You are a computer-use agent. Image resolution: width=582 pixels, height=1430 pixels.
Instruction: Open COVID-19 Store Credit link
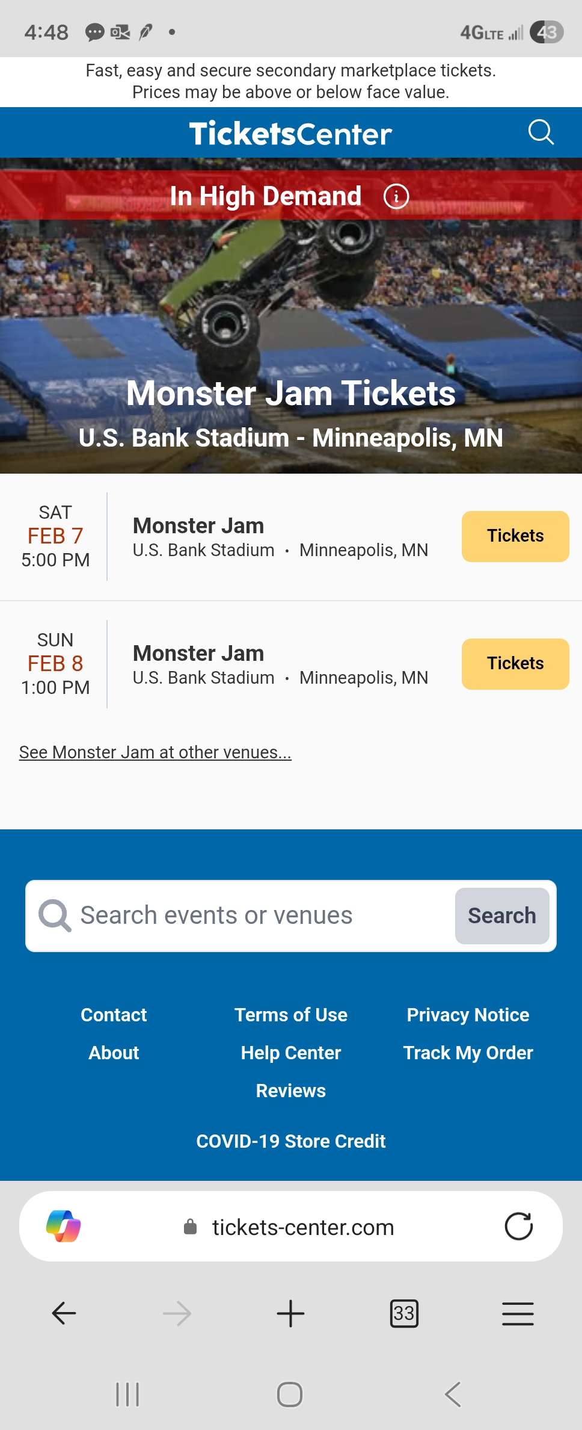291,1141
